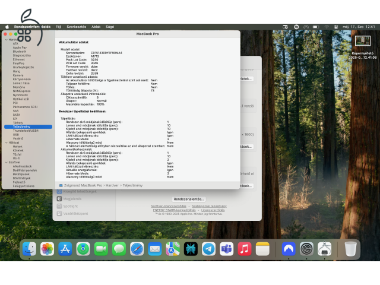Image resolution: width=380 pixels, height=285 pixels.
Task: Click System Information icon in Dock
Action: pos(325,249)
